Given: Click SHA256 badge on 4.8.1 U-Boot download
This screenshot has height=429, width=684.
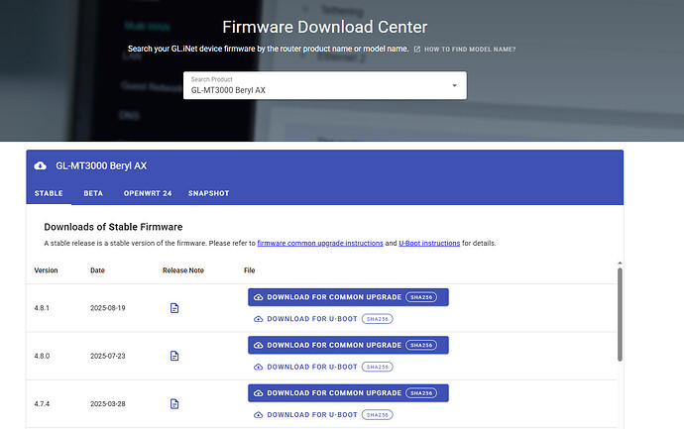Looking at the screenshot, I should click(x=378, y=319).
